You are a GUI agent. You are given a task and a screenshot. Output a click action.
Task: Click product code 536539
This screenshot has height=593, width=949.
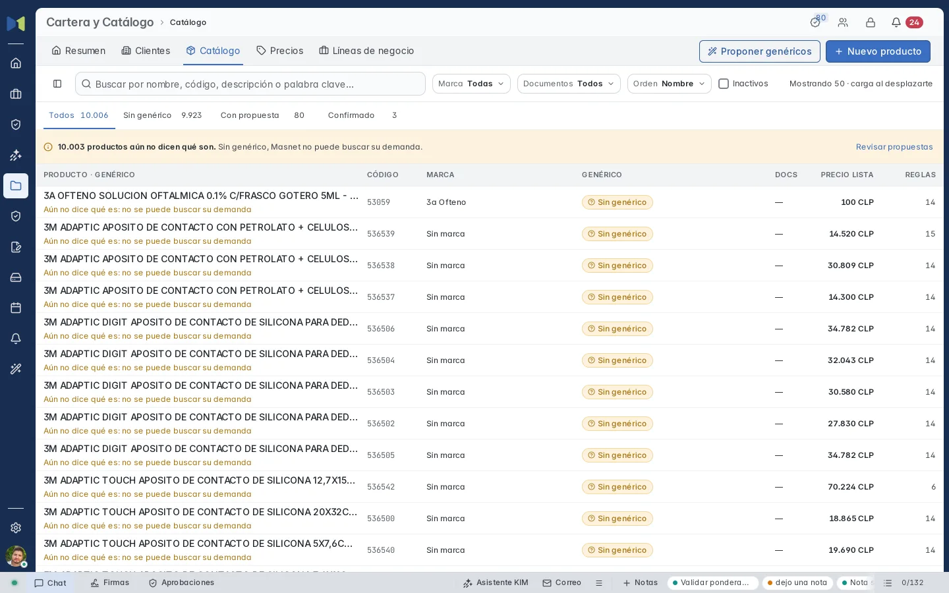point(381,234)
